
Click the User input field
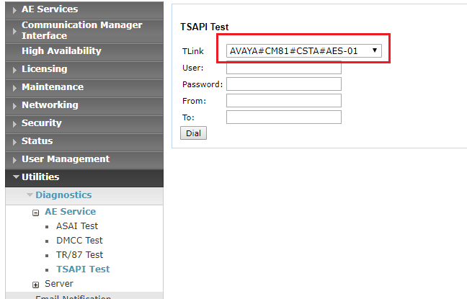pyautogui.click(x=283, y=68)
